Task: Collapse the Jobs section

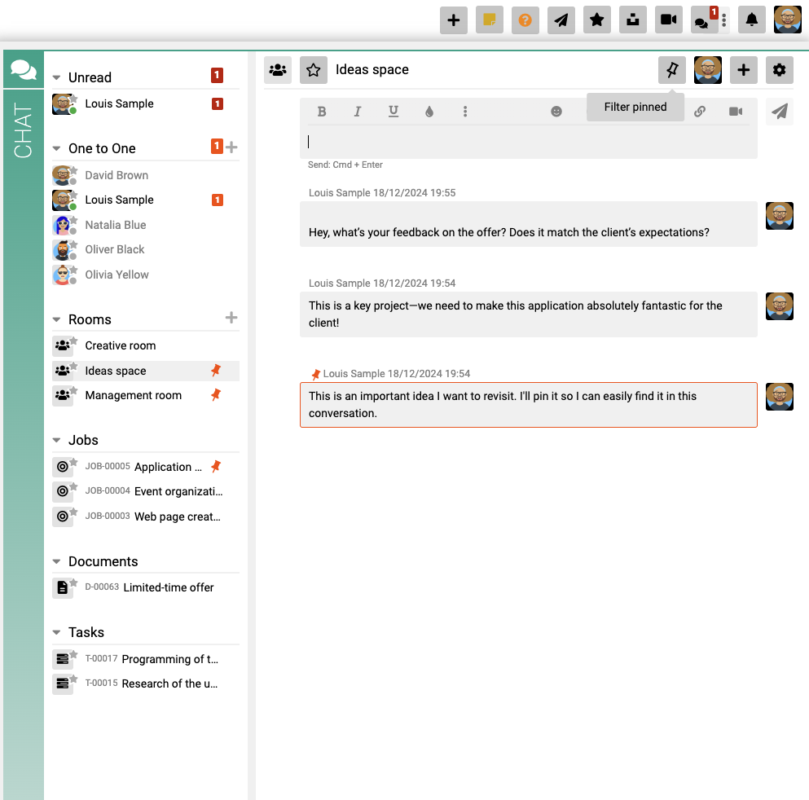Action: click(x=56, y=441)
